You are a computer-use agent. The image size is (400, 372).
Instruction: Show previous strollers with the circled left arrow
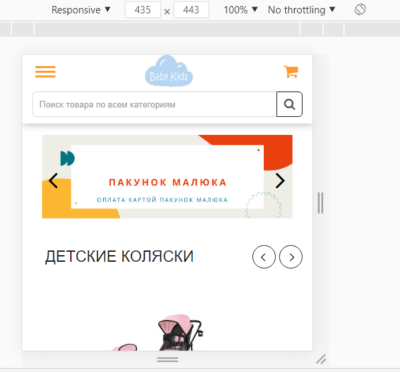coord(264,256)
